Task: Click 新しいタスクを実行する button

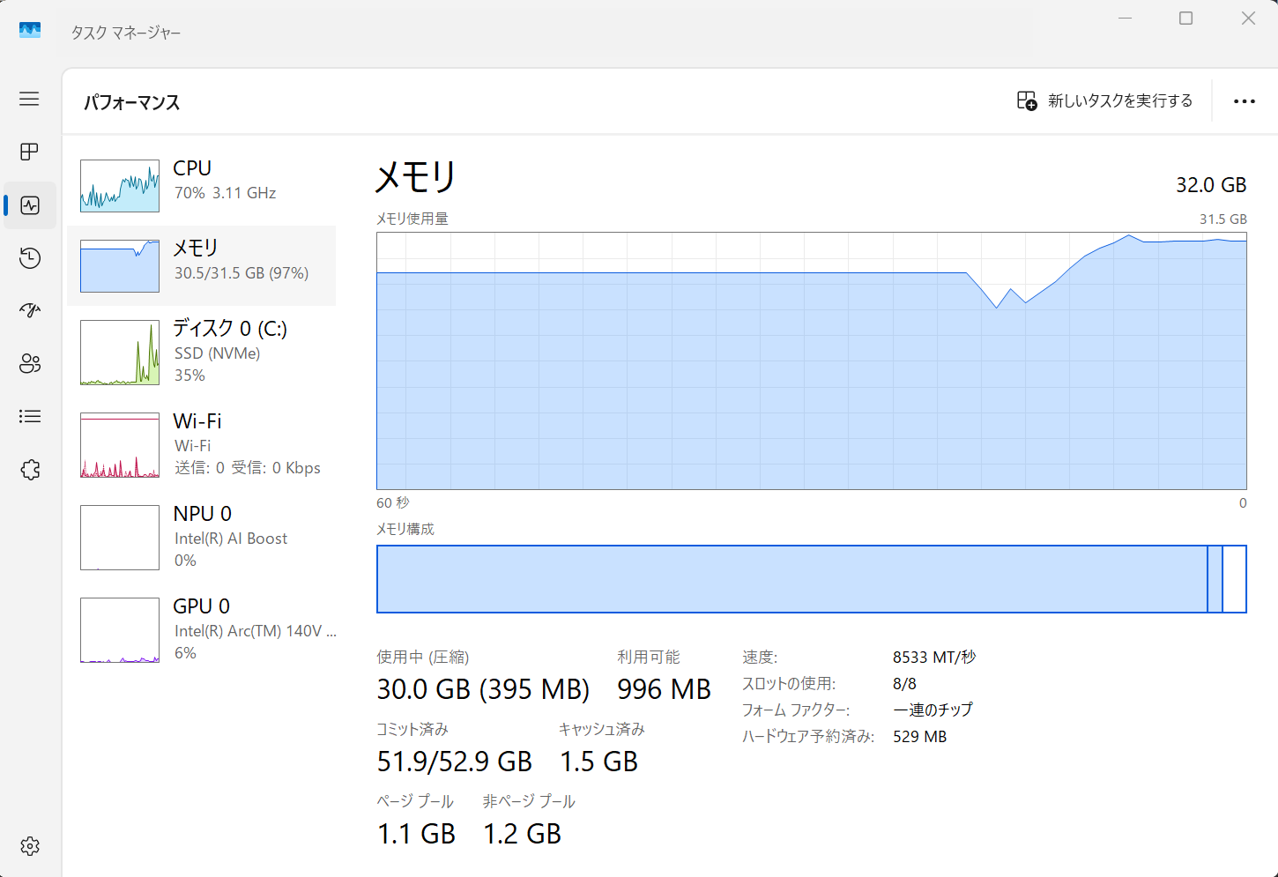Action: pyautogui.click(x=1104, y=100)
